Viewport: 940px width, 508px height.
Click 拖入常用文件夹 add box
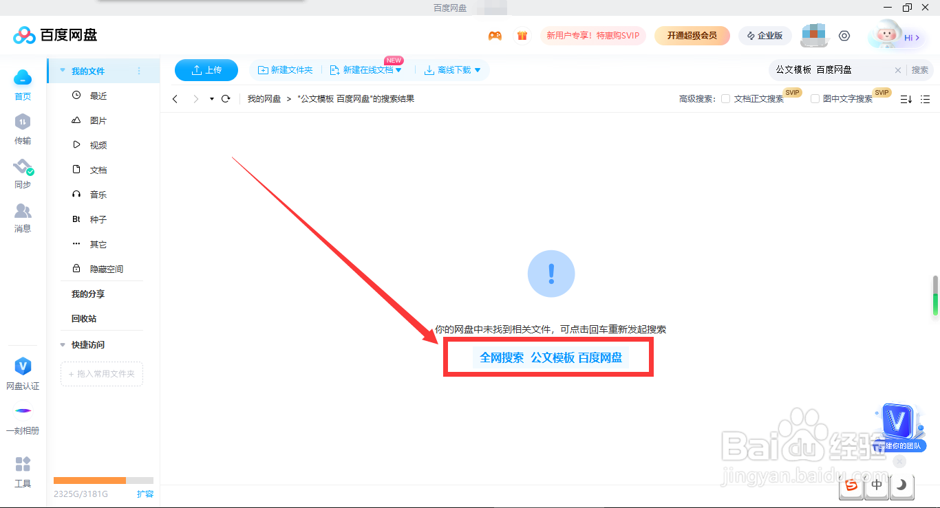[102, 374]
